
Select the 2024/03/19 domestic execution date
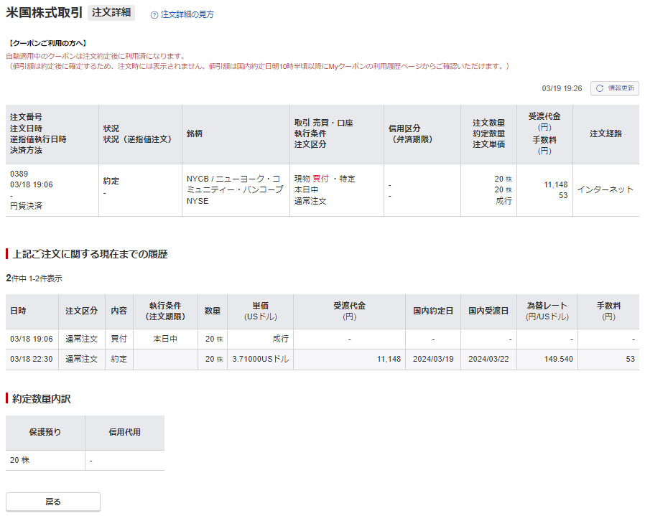(432, 359)
